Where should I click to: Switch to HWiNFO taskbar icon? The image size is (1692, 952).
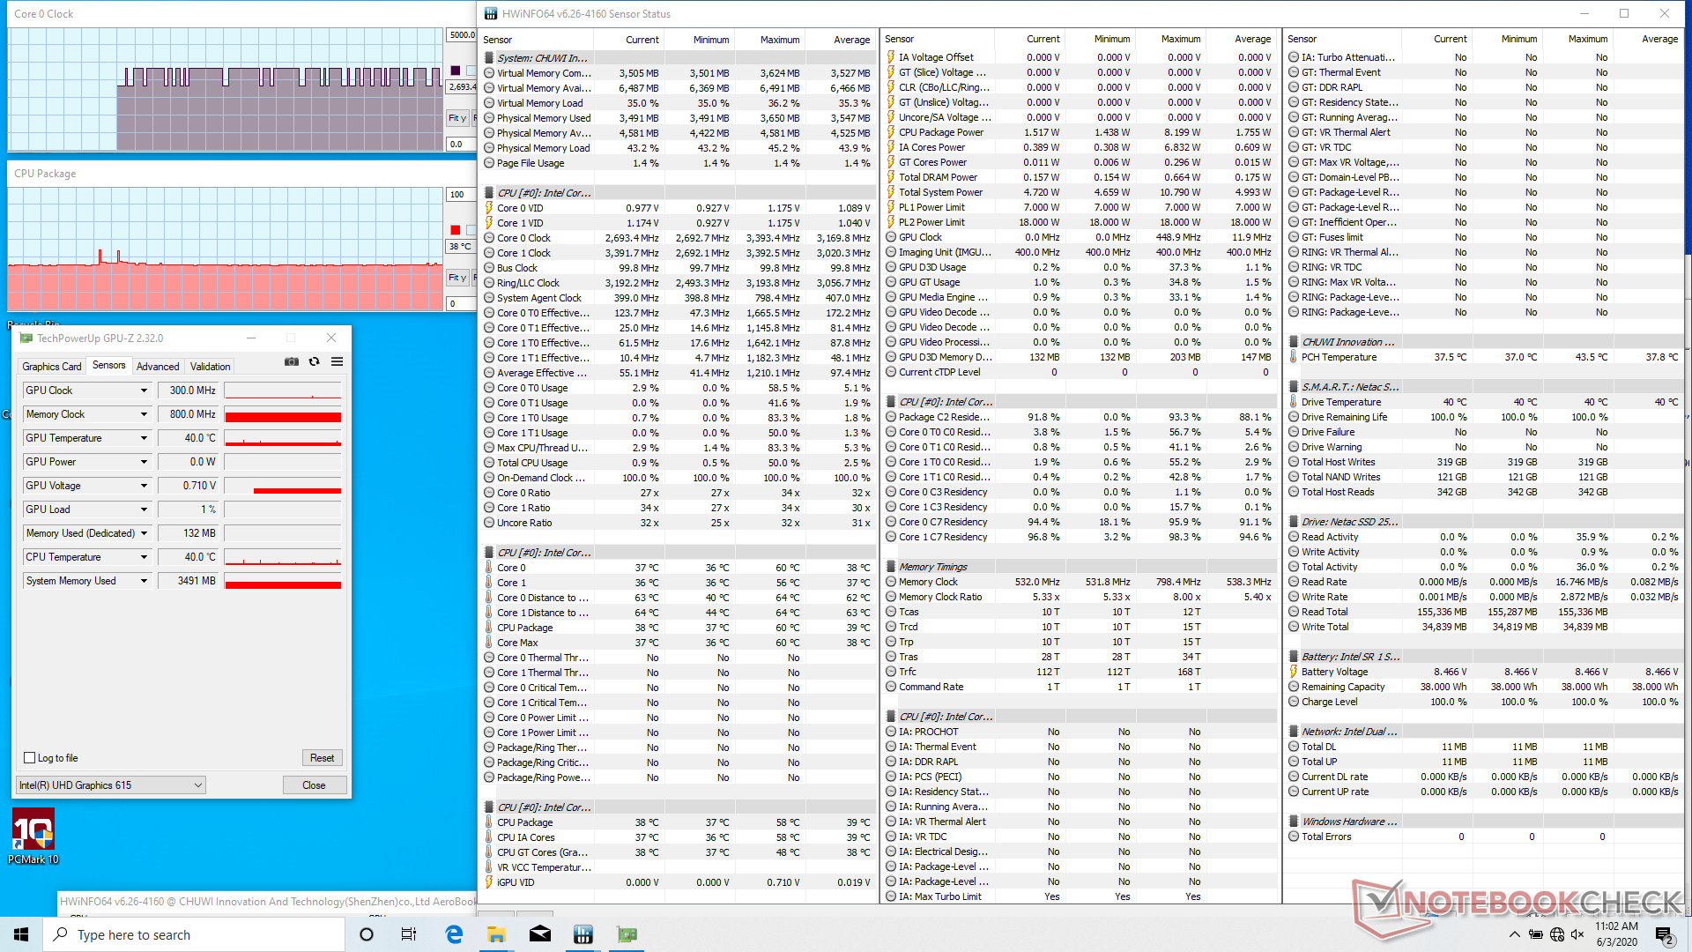coord(583,934)
